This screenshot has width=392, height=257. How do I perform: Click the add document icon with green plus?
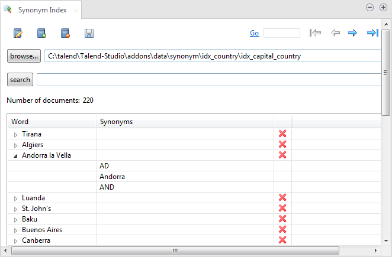[x=42, y=34]
